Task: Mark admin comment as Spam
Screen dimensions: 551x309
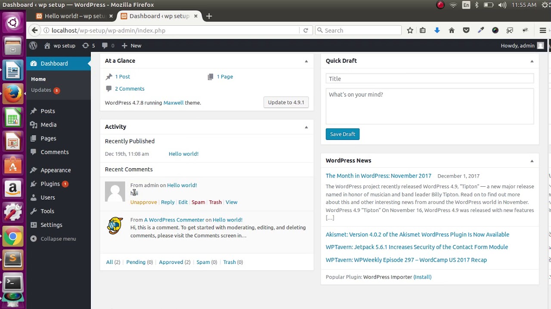Action: coord(198,202)
